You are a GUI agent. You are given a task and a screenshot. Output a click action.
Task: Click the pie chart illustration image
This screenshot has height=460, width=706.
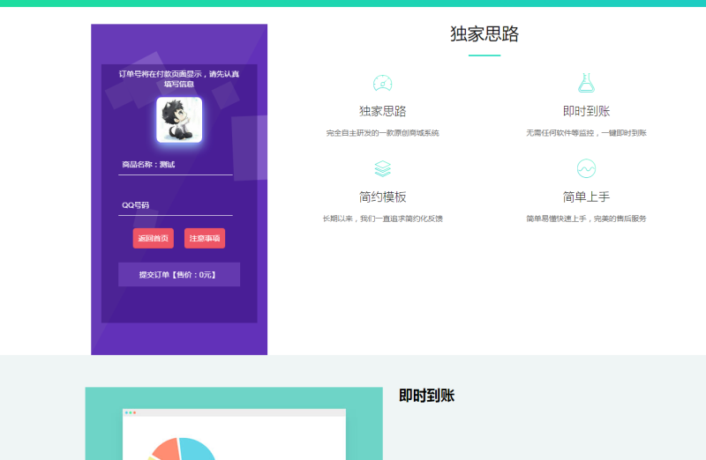(234, 424)
